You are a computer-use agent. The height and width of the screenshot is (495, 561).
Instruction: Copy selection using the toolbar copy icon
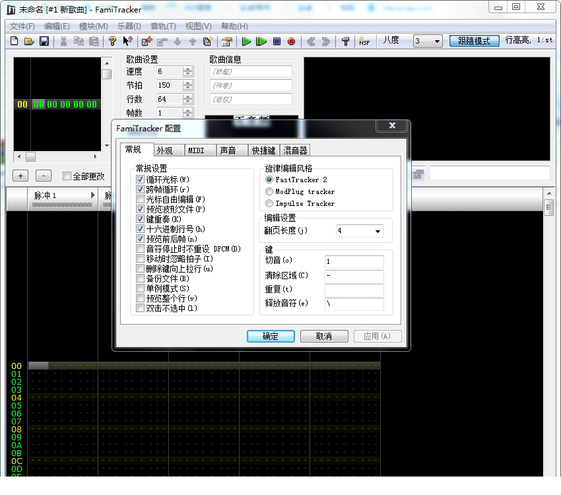79,41
